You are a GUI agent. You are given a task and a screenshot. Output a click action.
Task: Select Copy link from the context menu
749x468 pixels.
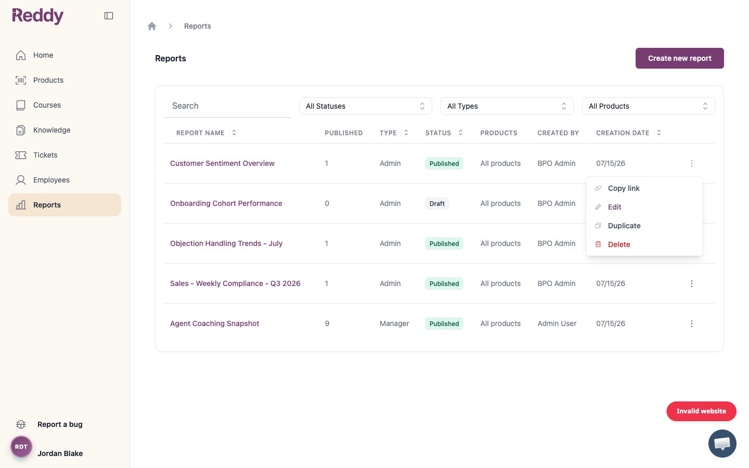(x=644, y=188)
